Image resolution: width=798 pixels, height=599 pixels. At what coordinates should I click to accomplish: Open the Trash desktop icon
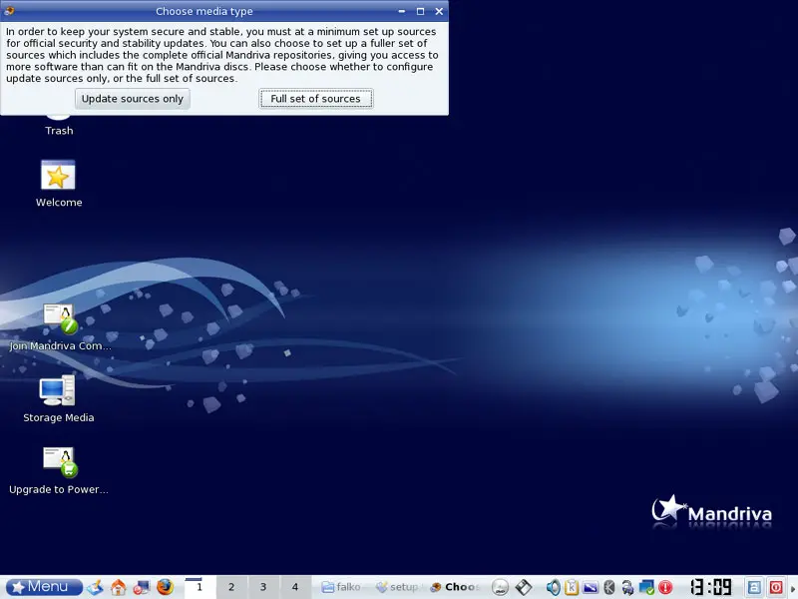pos(59,127)
